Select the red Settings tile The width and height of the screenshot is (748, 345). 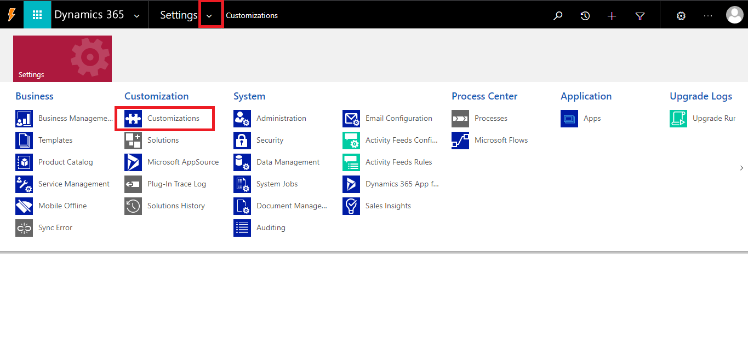click(x=62, y=59)
